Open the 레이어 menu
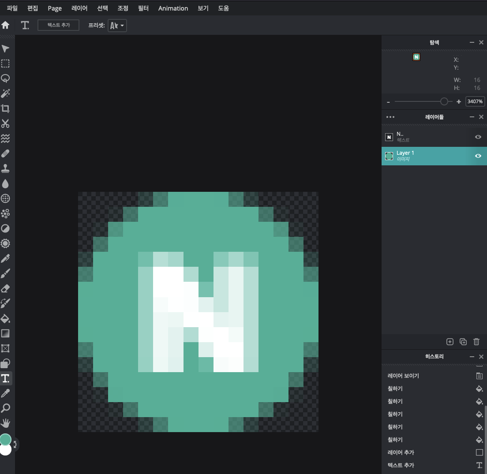This screenshot has width=487, height=474. [x=79, y=8]
